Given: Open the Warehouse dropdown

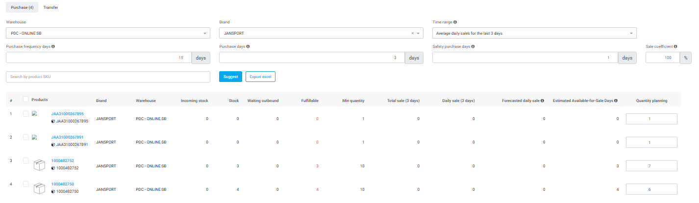Looking at the screenshot, I should 108,33.
